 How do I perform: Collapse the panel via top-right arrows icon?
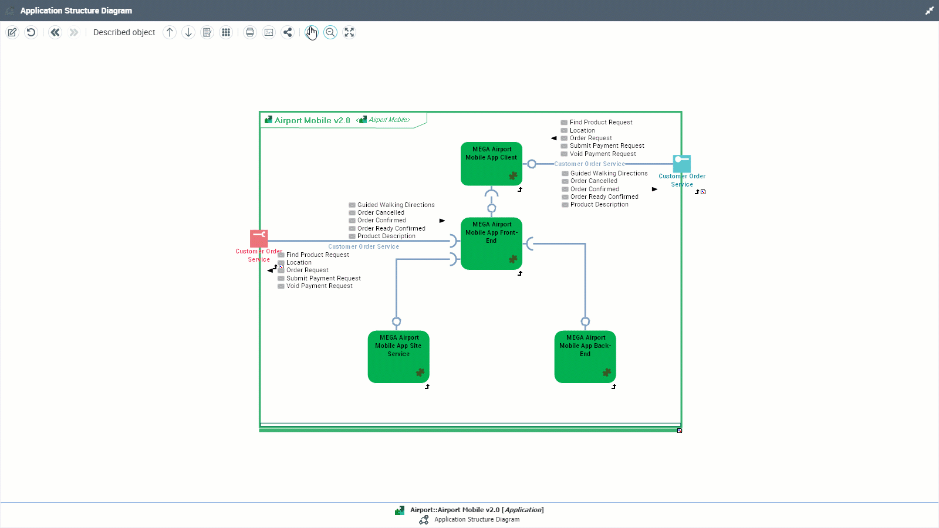click(x=930, y=11)
